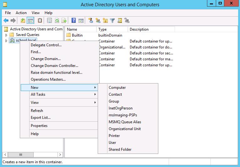Choose Delegate Control from context menu
Screen dimensions: 240x167
pos(59,45)
